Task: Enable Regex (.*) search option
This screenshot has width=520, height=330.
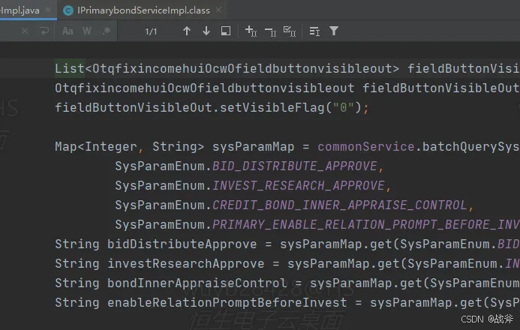Action: (106, 31)
